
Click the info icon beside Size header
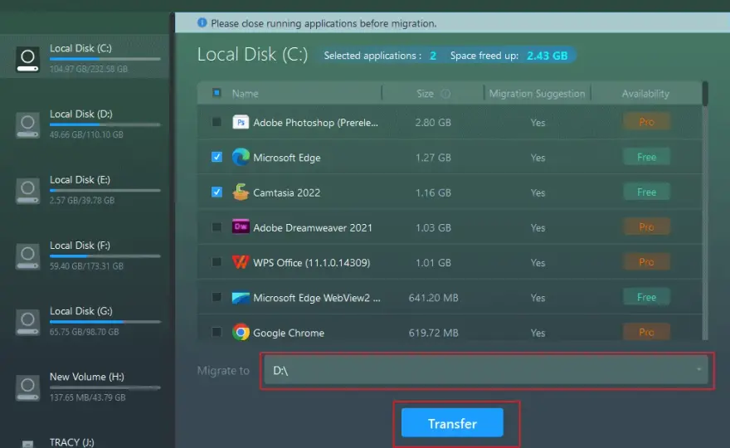click(x=445, y=94)
